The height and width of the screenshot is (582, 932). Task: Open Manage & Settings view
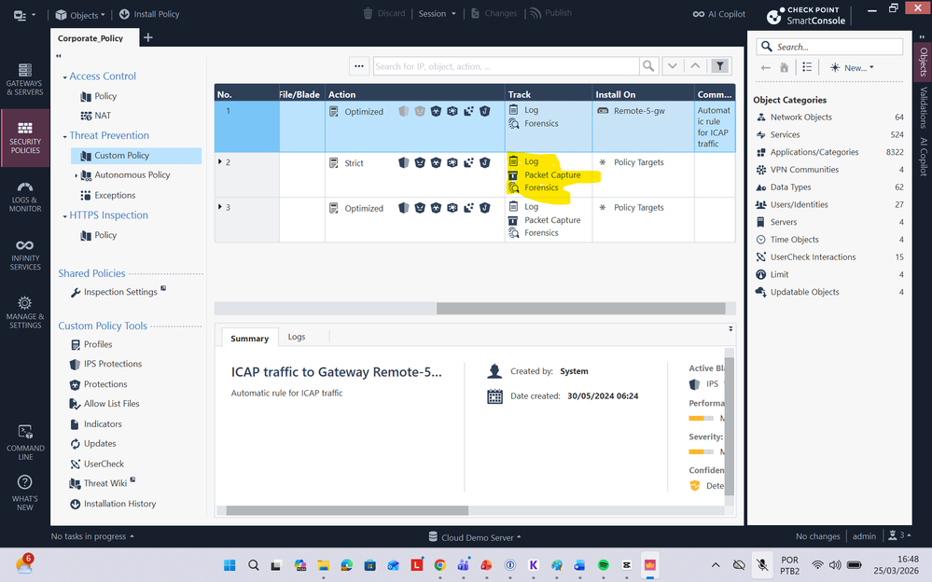(25, 312)
